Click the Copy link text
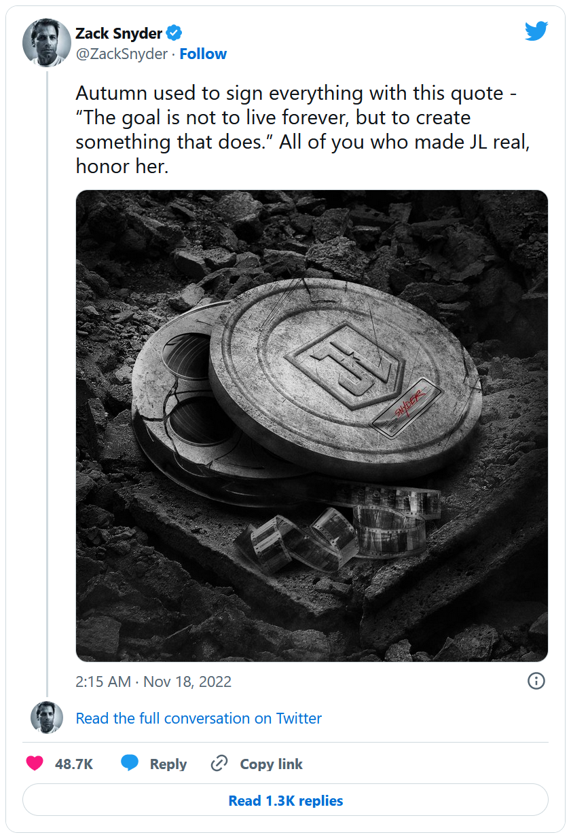This screenshot has width=571, height=839. [x=271, y=764]
